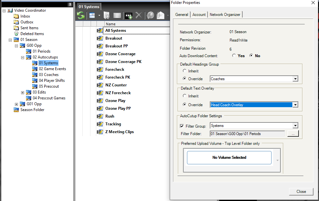Click the envelope attachment toolbar icon

pyautogui.click(x=161, y=15)
